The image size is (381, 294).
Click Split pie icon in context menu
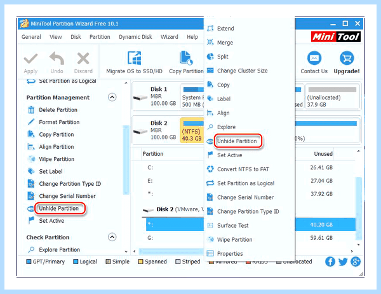pyautogui.click(x=210, y=57)
